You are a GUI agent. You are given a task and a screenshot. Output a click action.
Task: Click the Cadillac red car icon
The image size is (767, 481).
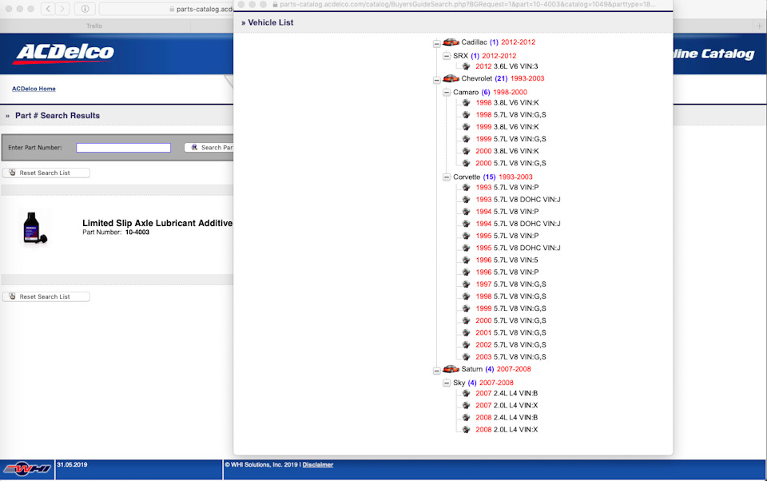(x=451, y=42)
